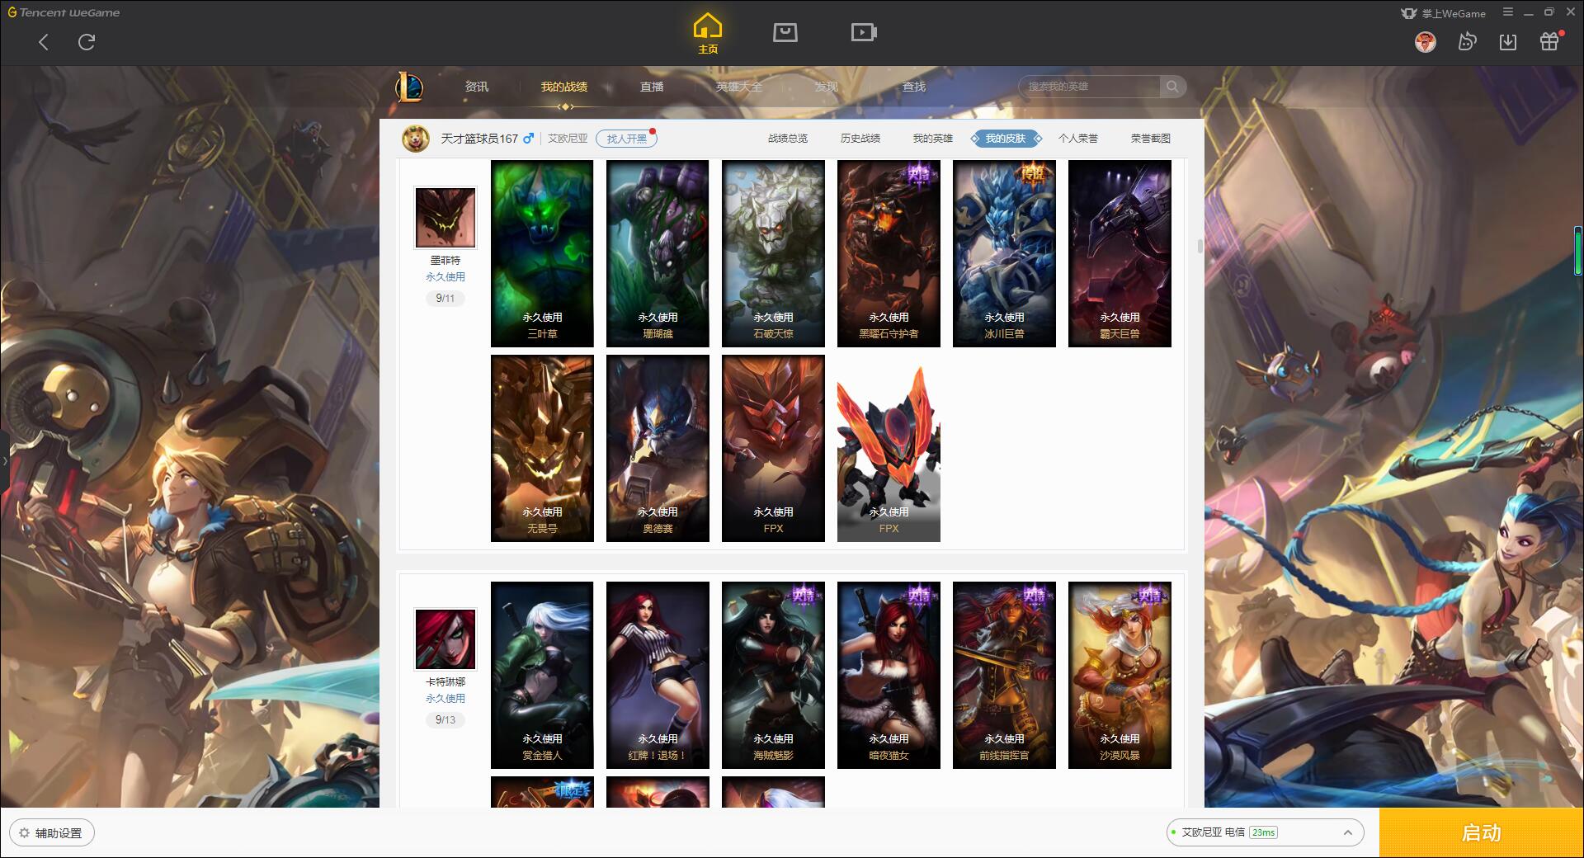1584x858 pixels.
Task: Click the 找人开黑 button
Action: (x=626, y=139)
